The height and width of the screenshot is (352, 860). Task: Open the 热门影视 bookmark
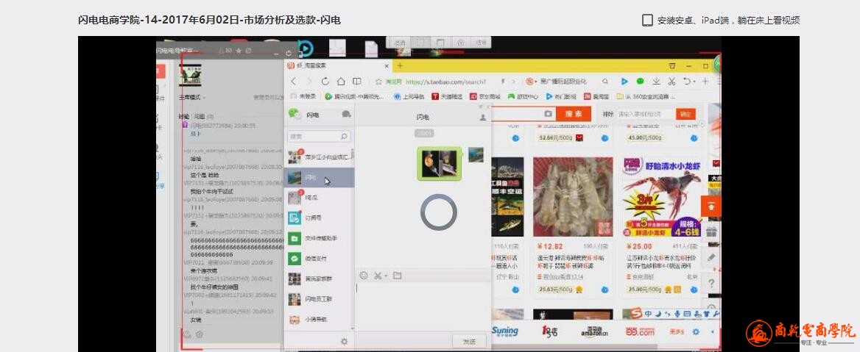point(561,96)
